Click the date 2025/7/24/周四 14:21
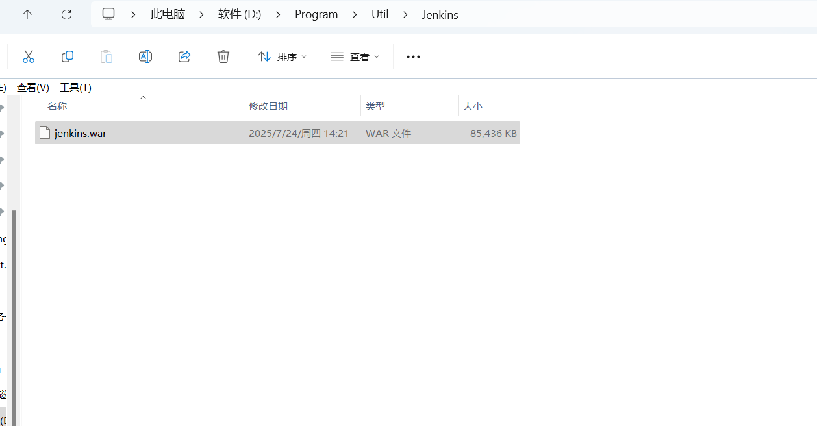The height and width of the screenshot is (426, 817). coord(299,133)
